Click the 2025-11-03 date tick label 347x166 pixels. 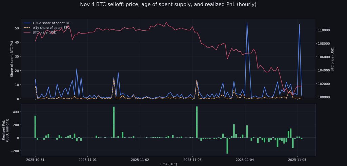coord(192,159)
